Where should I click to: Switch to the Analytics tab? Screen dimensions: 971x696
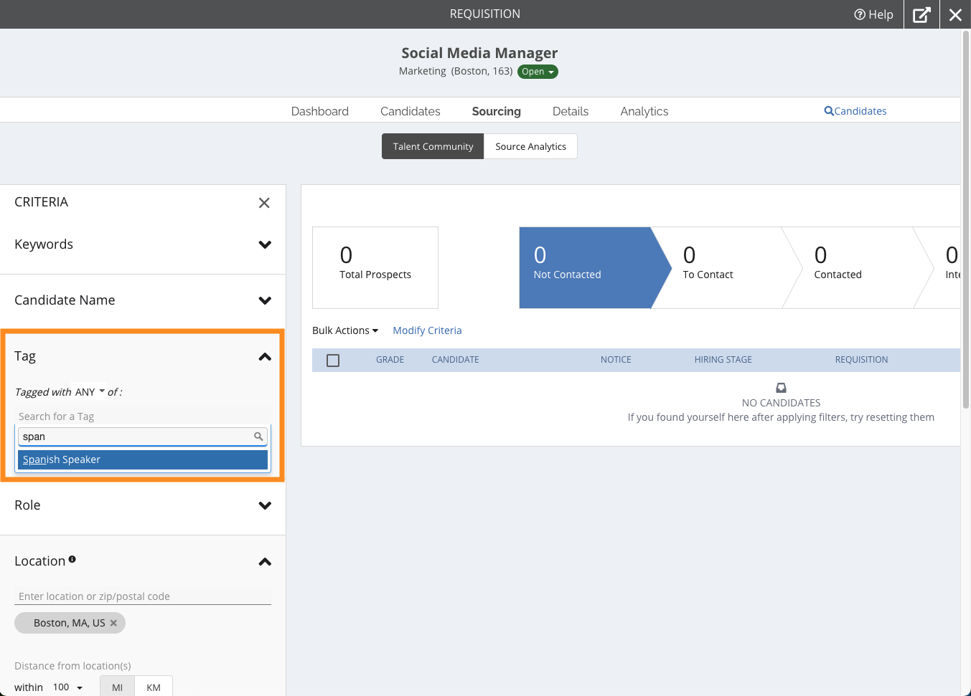[x=644, y=111]
